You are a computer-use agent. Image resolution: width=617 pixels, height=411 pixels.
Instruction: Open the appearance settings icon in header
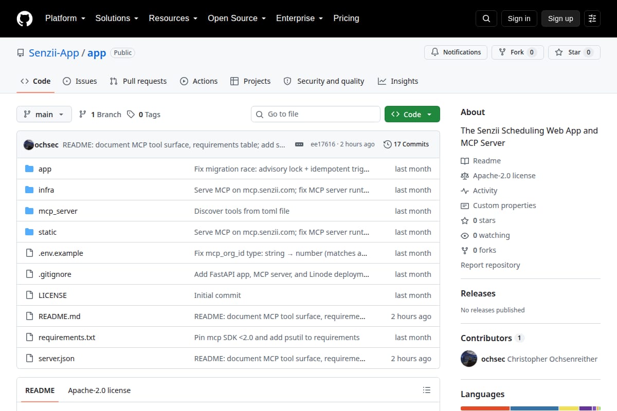coord(592,18)
